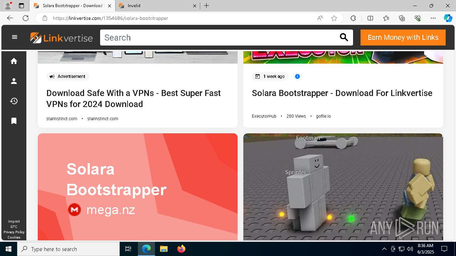The height and width of the screenshot is (256, 456).
Task: Open the Solara Bootstrapper mega.nz thumbnail
Action: [x=138, y=187]
